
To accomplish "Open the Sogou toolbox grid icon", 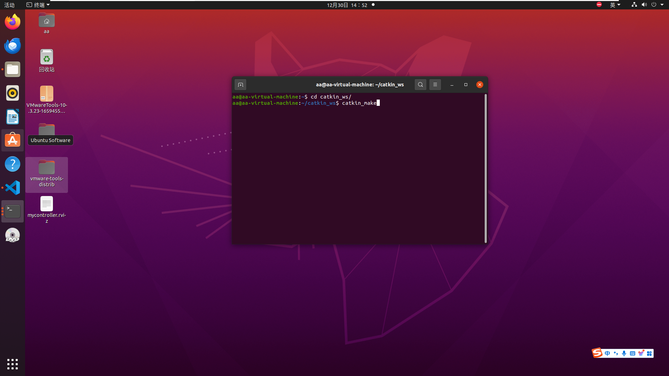I will click(649, 353).
